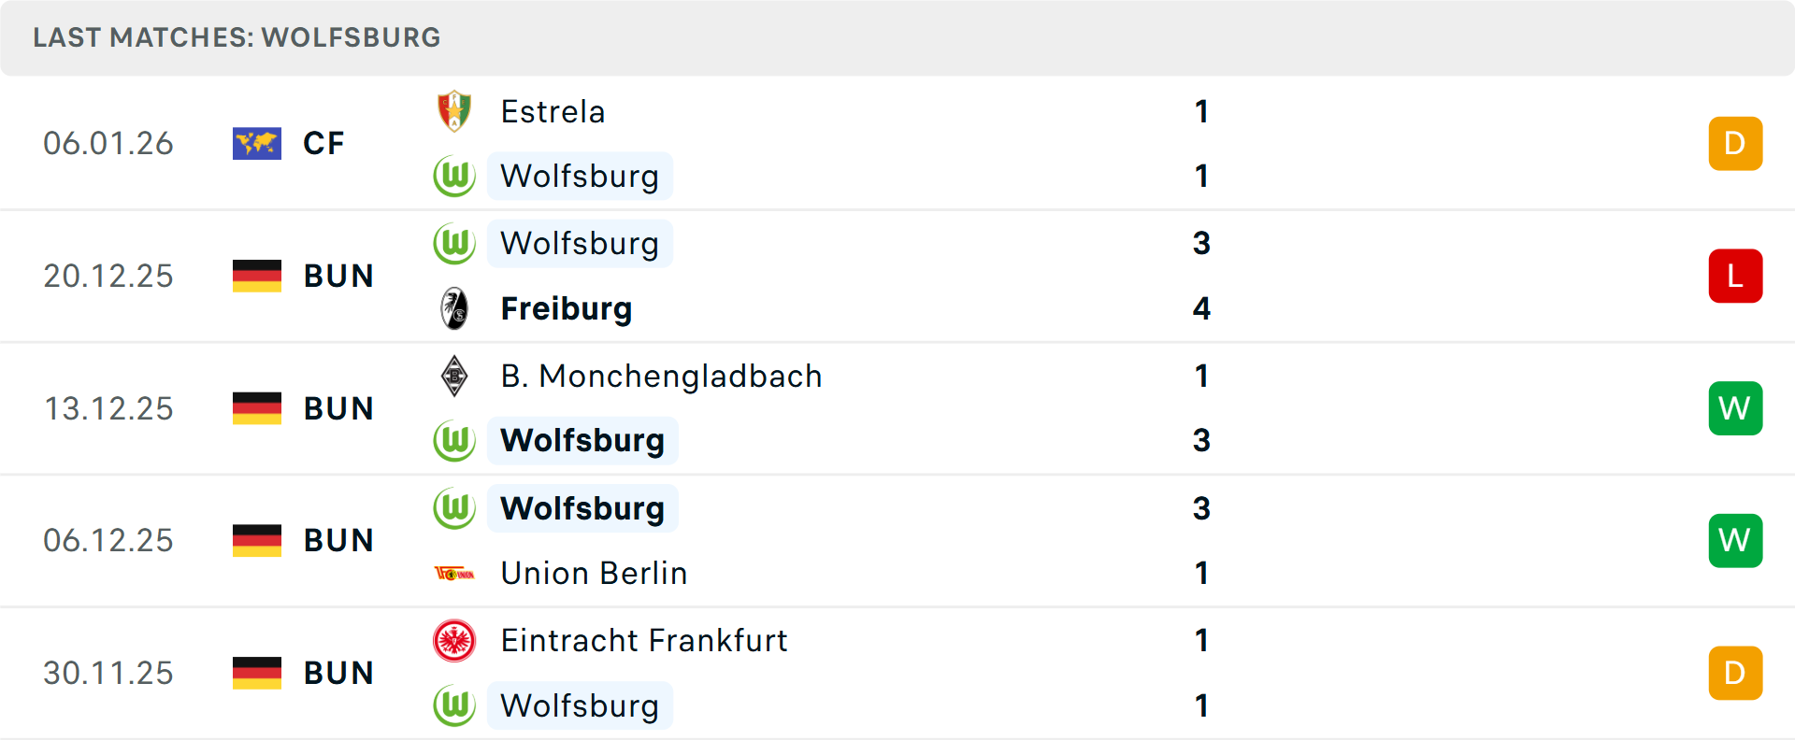Click the Union Berlin logo icon
This screenshot has width=1795, height=740.
pos(454,573)
